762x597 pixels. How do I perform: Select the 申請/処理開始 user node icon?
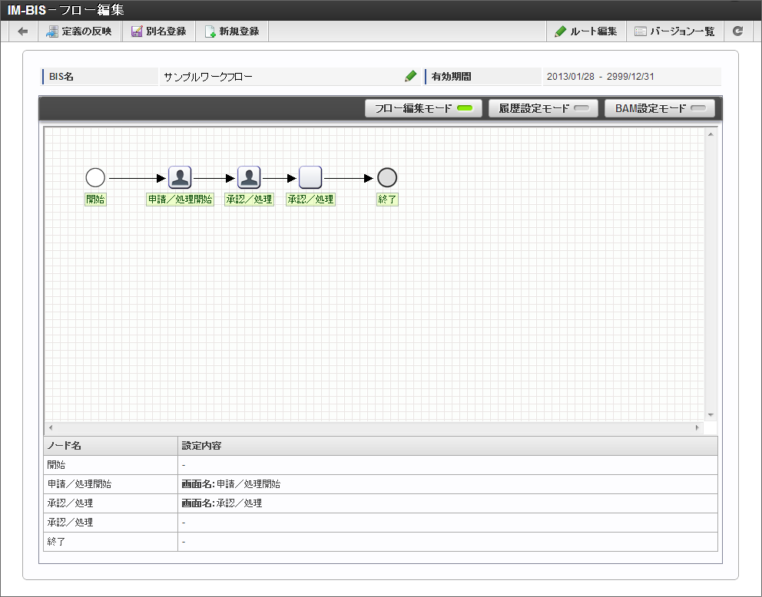tap(180, 178)
